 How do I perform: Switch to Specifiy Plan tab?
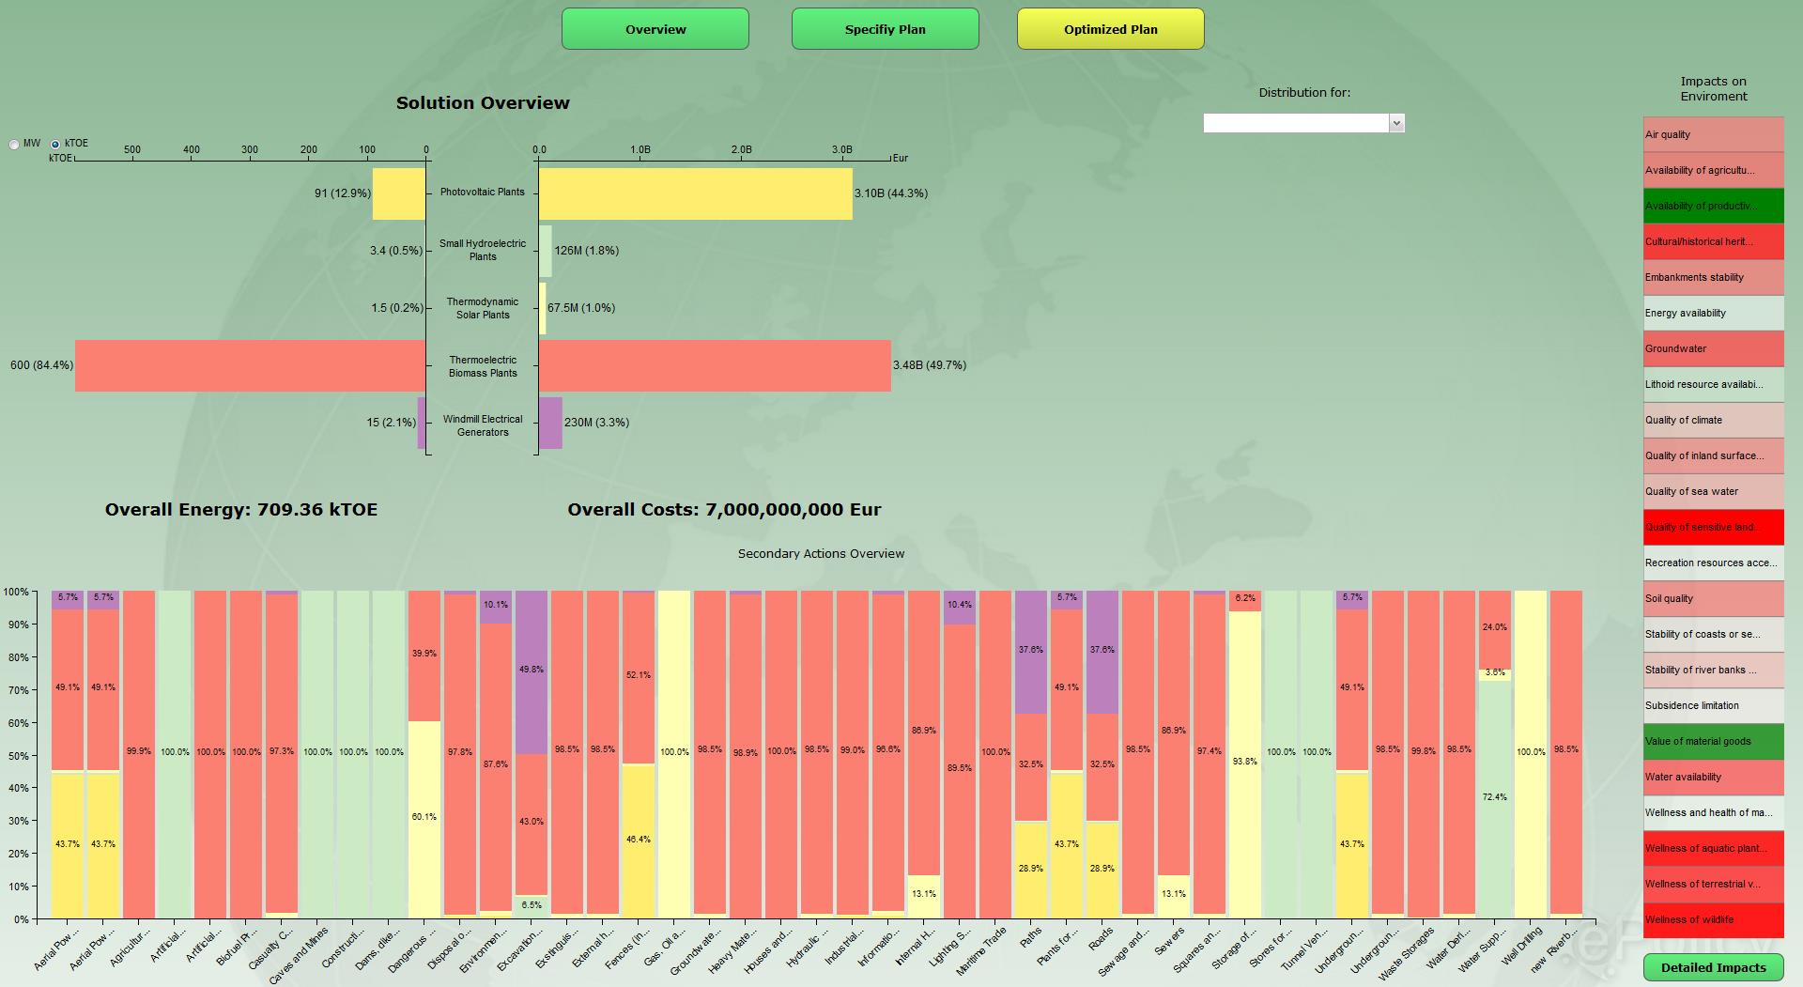coord(886,29)
